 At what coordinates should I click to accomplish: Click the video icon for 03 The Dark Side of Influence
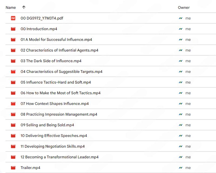(13, 61)
